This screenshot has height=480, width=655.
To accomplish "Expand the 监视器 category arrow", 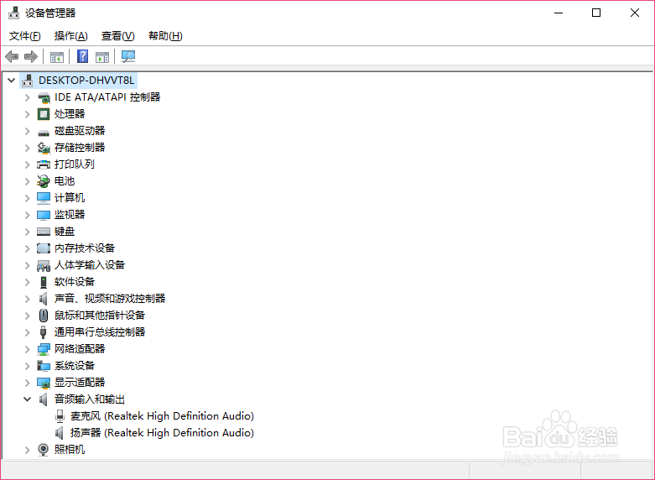I will coord(28,215).
